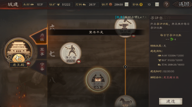Tap the numbered node marker on the orange line

[x=125, y=67]
